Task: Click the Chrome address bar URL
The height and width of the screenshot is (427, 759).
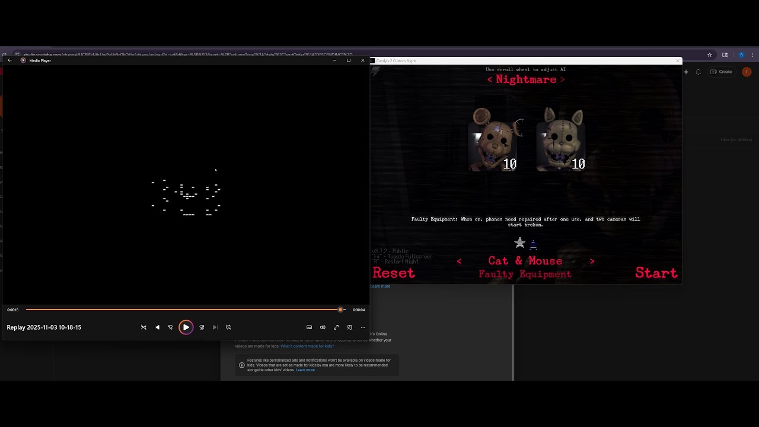Action: pos(188,55)
